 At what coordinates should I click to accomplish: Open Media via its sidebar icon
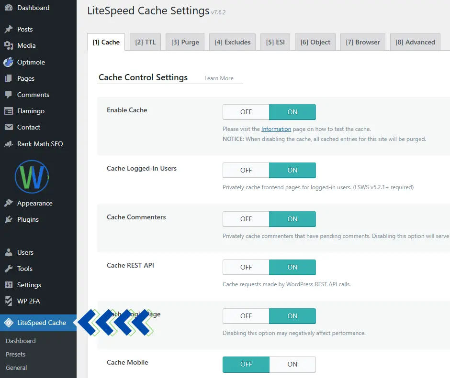(9, 45)
